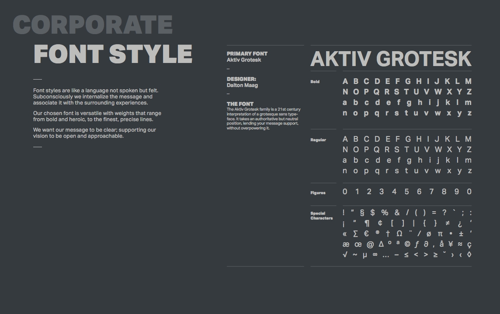Click the Bold weight label

tap(315, 82)
